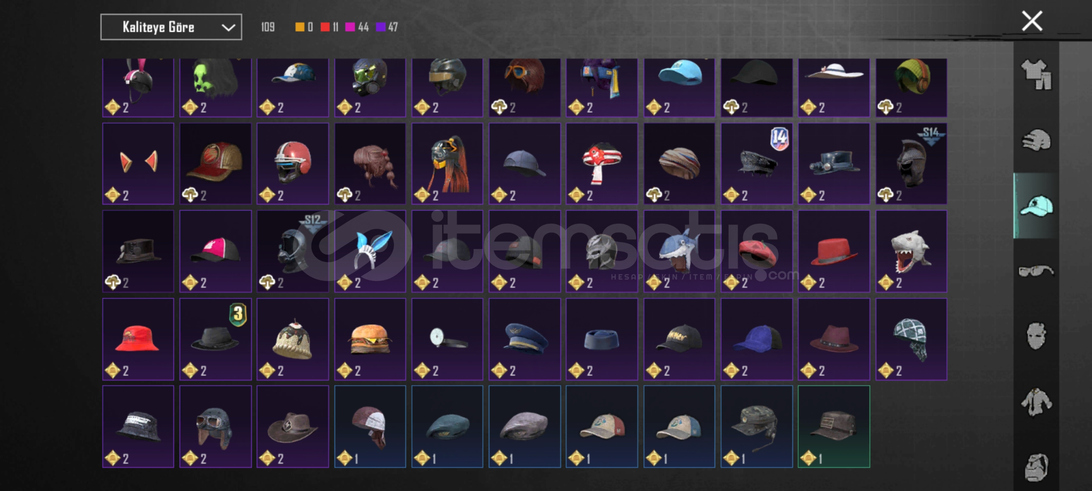The height and width of the screenshot is (491, 1092).
Task: Select the white shark head mask item
Action: point(911,251)
